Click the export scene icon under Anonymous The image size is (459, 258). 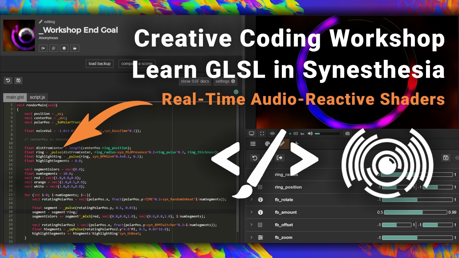click(43, 48)
